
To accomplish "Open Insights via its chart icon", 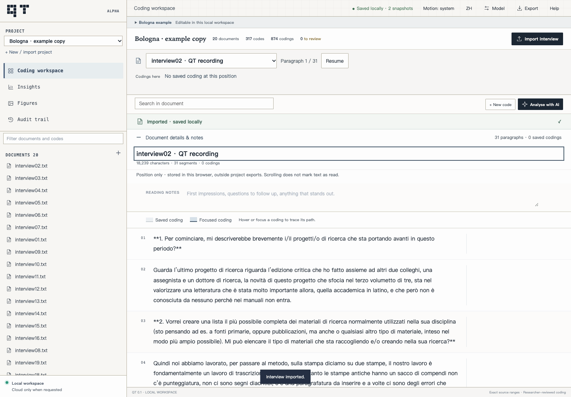I will 11,87.
